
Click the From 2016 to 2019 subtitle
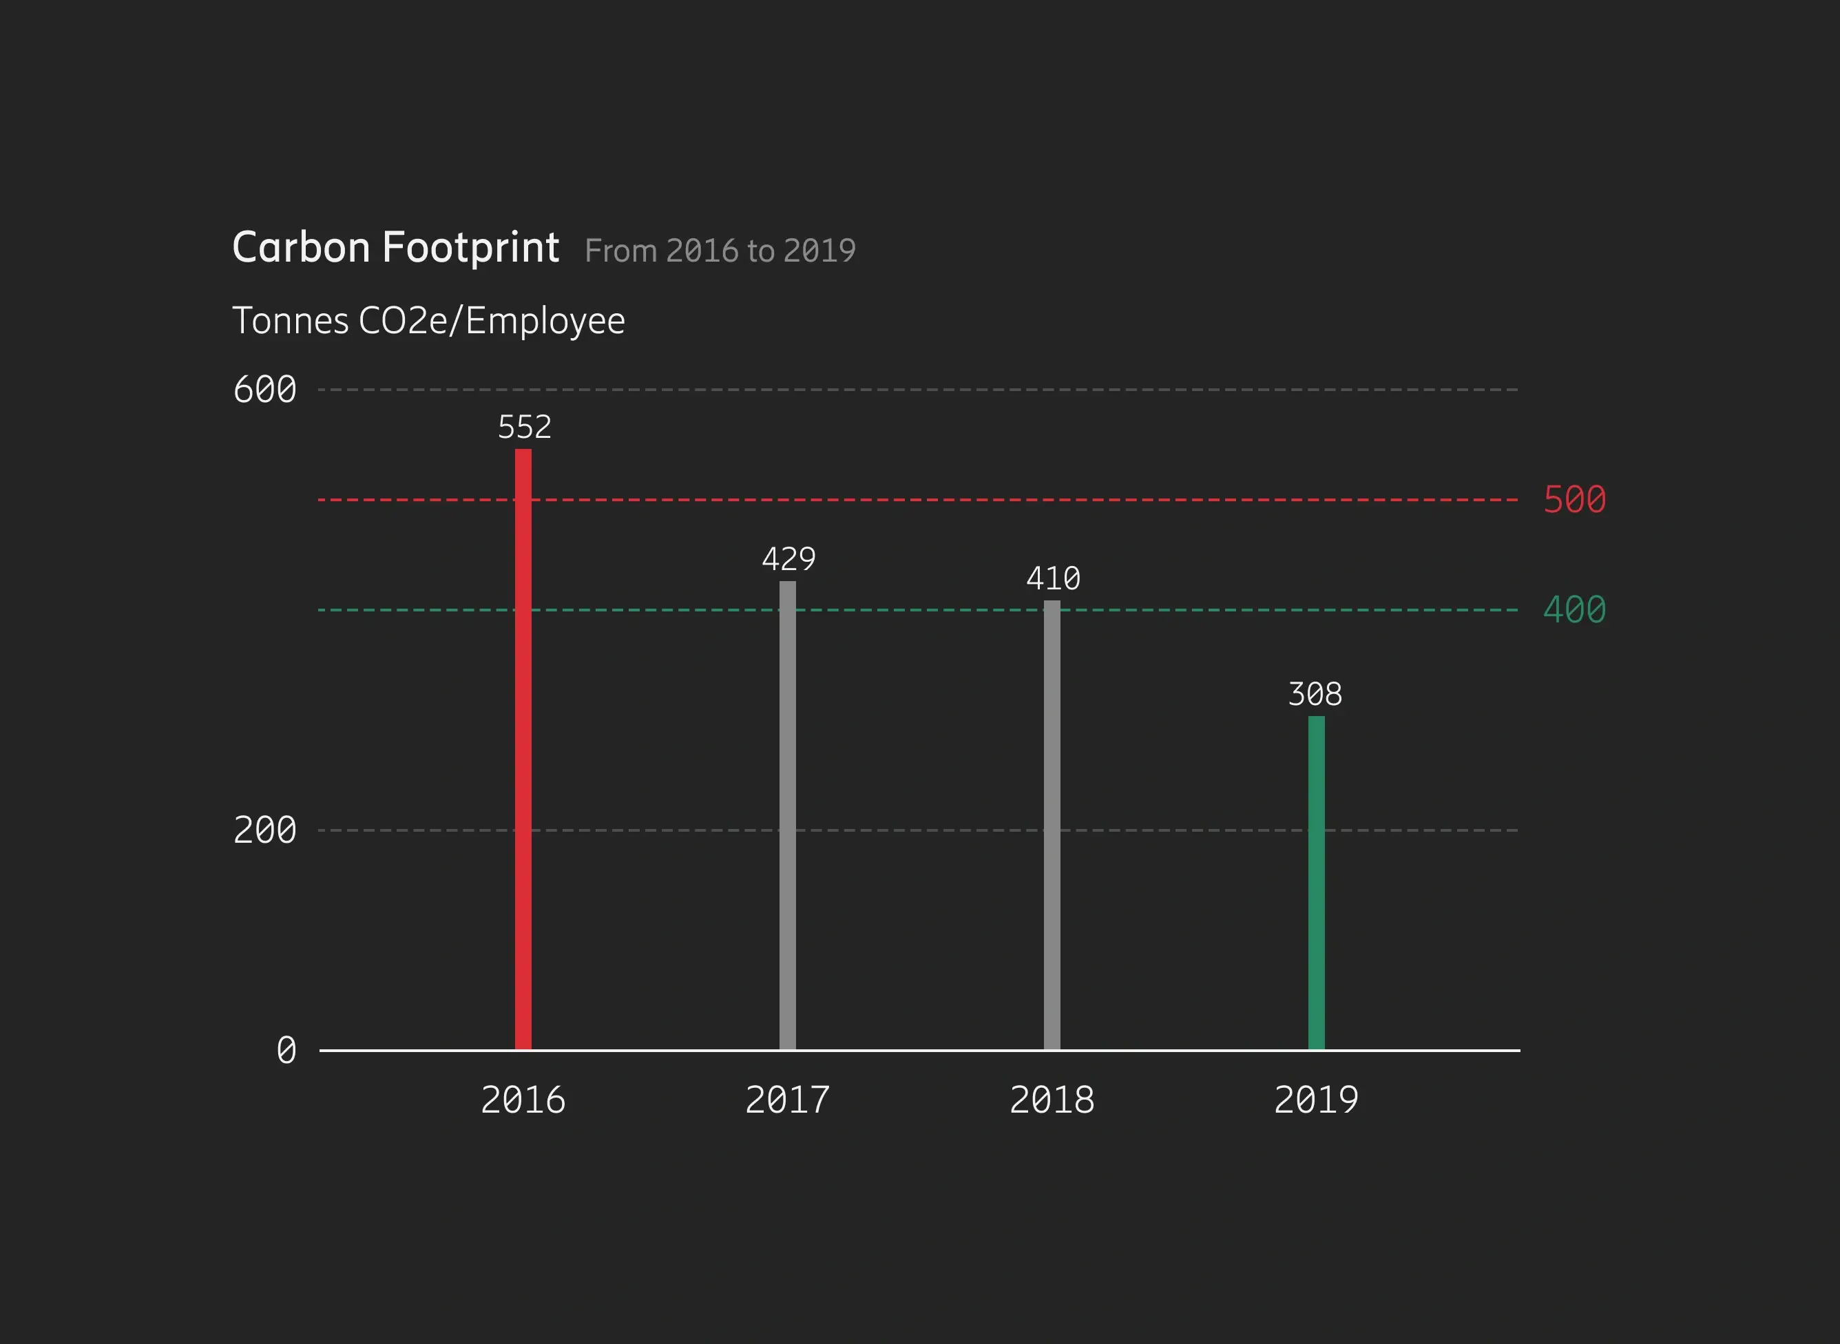click(720, 251)
